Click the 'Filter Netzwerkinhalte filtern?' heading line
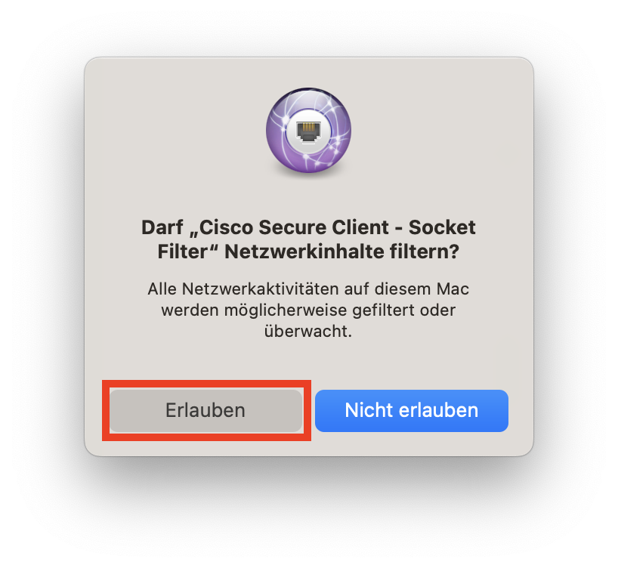This screenshot has height=568, width=618. 308,252
